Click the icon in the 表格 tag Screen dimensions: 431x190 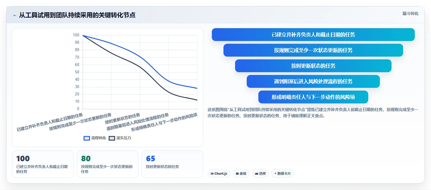coord(237,173)
